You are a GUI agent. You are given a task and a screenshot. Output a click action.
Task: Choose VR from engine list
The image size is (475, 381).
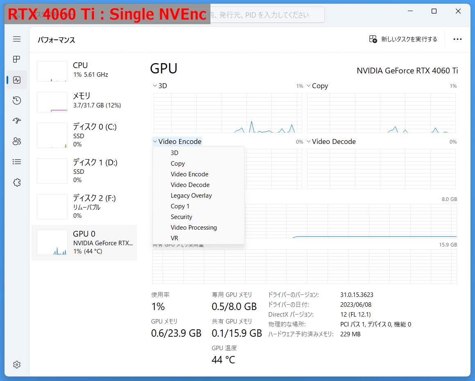[199, 238]
